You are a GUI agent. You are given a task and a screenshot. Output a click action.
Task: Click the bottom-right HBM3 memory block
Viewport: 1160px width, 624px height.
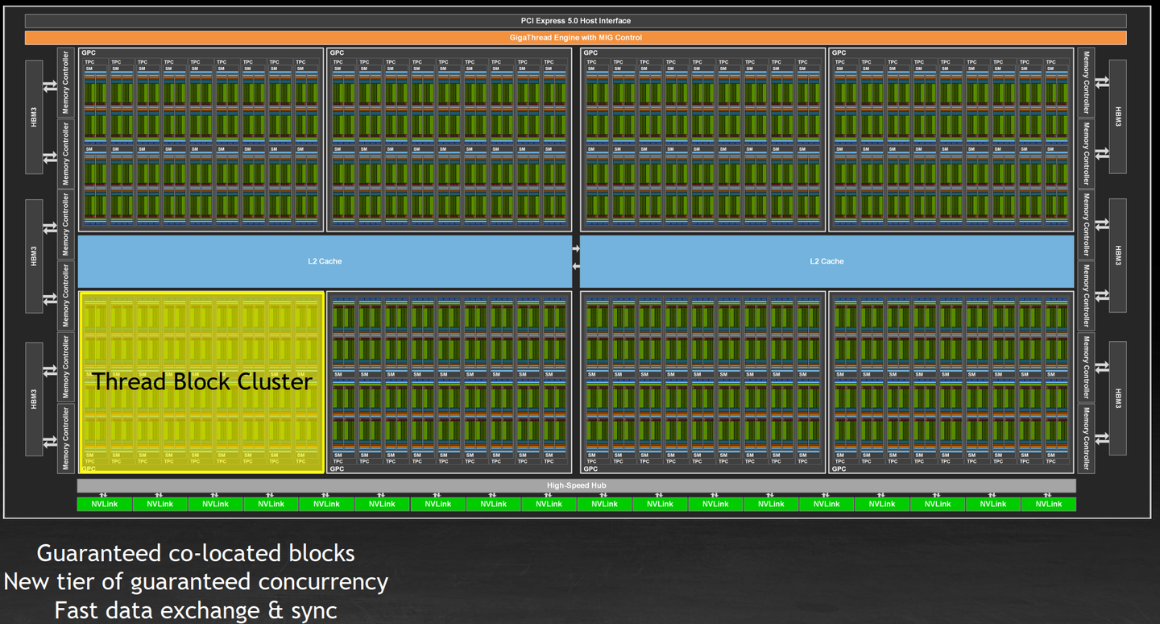click(1118, 397)
